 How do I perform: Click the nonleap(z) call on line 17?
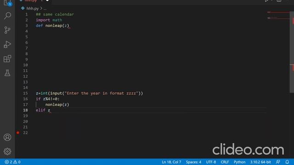[x=57, y=104]
